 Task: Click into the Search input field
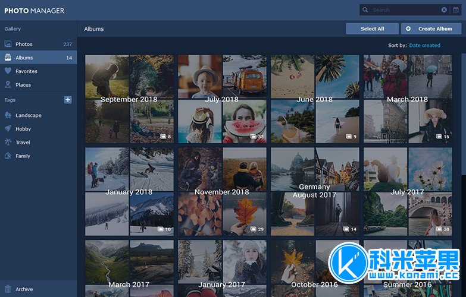(405, 10)
